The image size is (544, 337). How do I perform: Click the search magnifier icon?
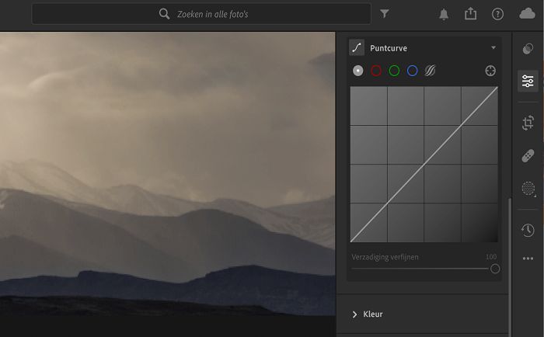coord(165,14)
